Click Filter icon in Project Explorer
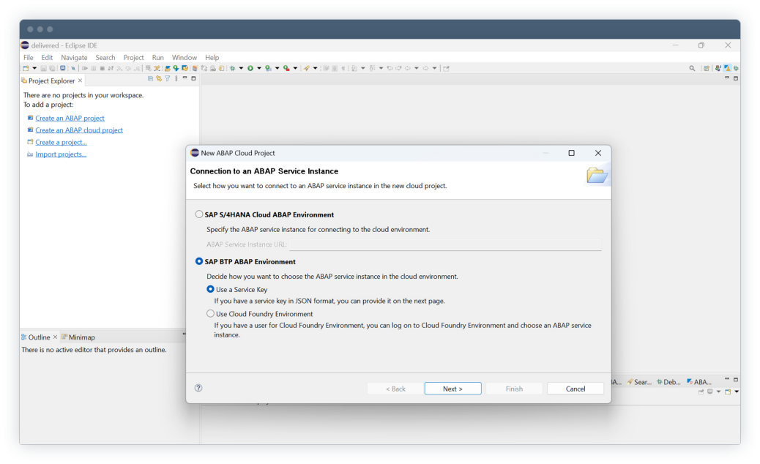Viewport: 760px width, 464px height. (168, 79)
